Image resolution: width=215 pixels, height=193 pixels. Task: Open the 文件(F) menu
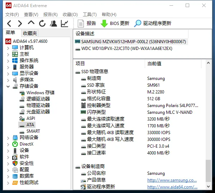coord(12,15)
